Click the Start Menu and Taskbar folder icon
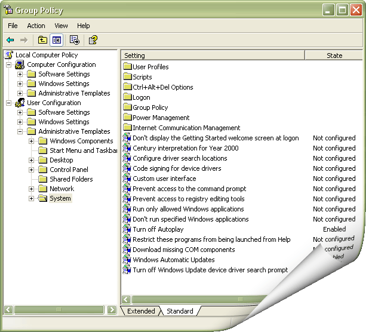The image size is (366, 332). (43, 150)
